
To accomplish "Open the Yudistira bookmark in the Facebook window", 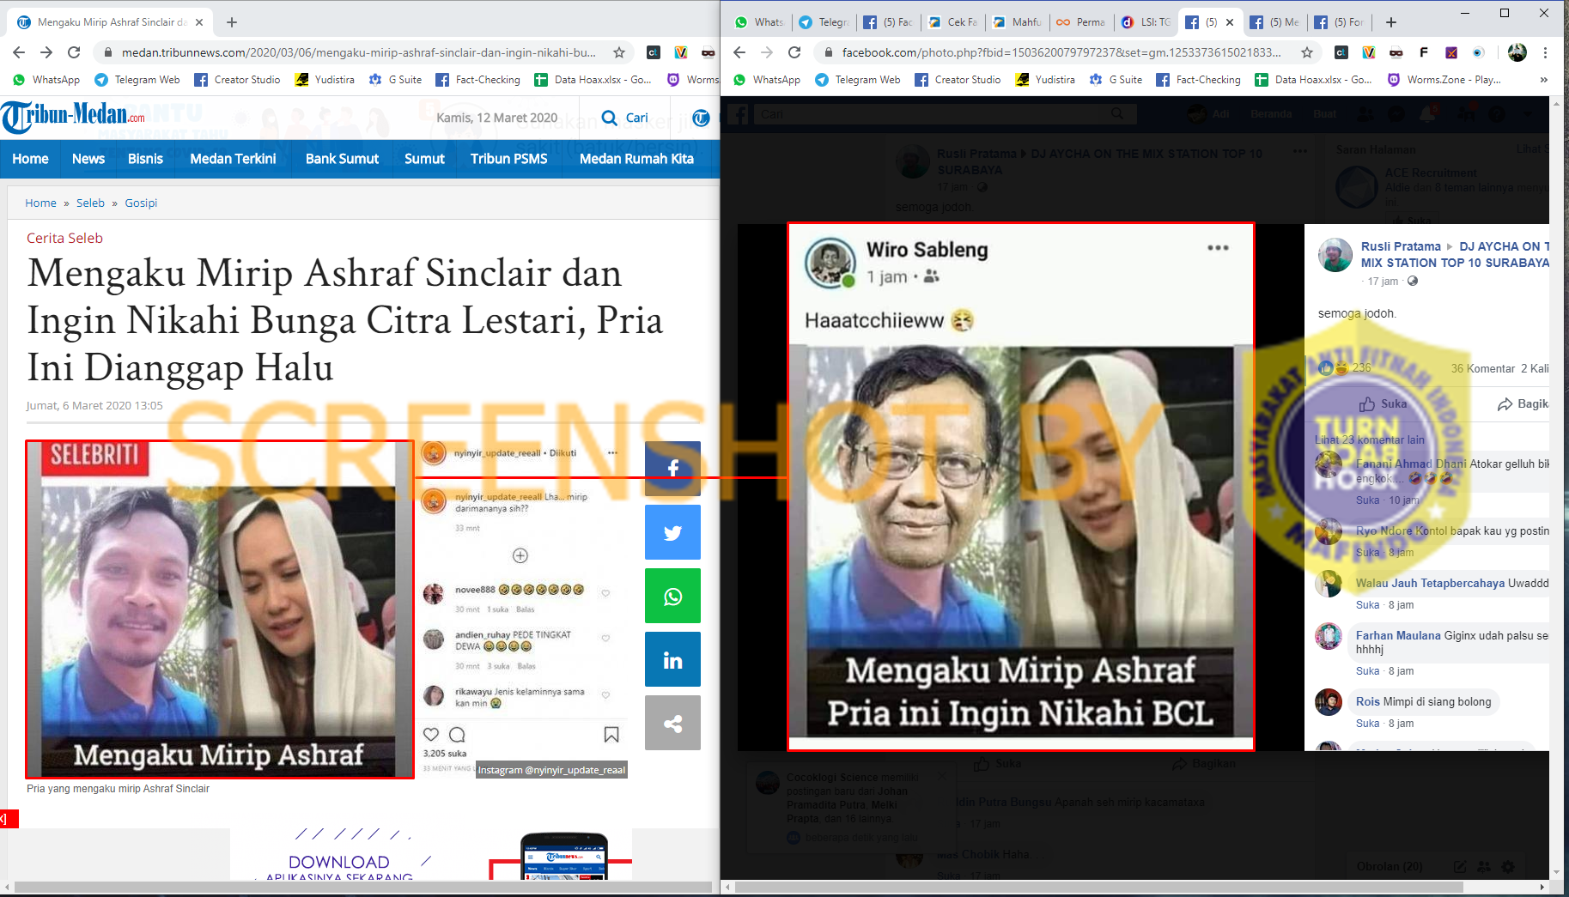I will [x=1045, y=80].
